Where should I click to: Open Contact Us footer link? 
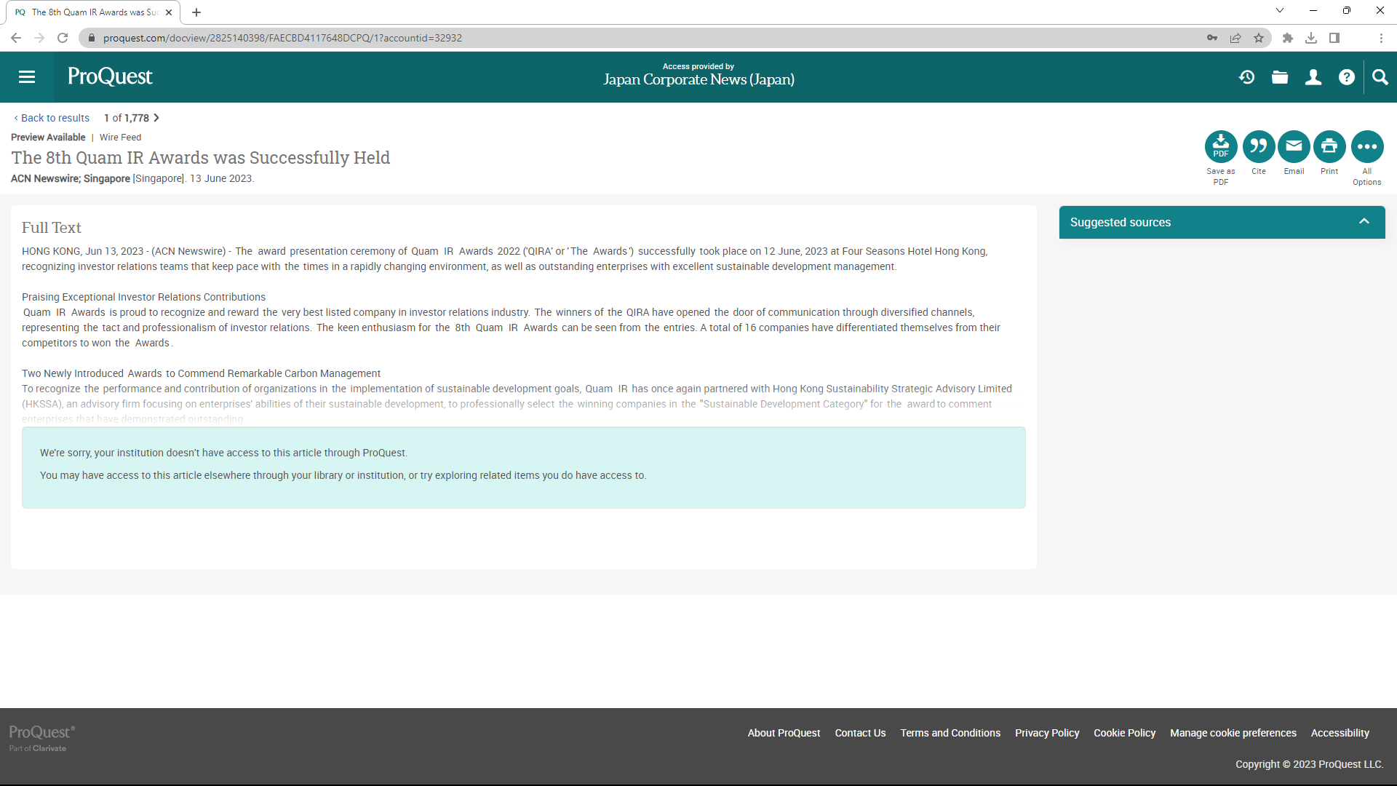click(x=860, y=733)
